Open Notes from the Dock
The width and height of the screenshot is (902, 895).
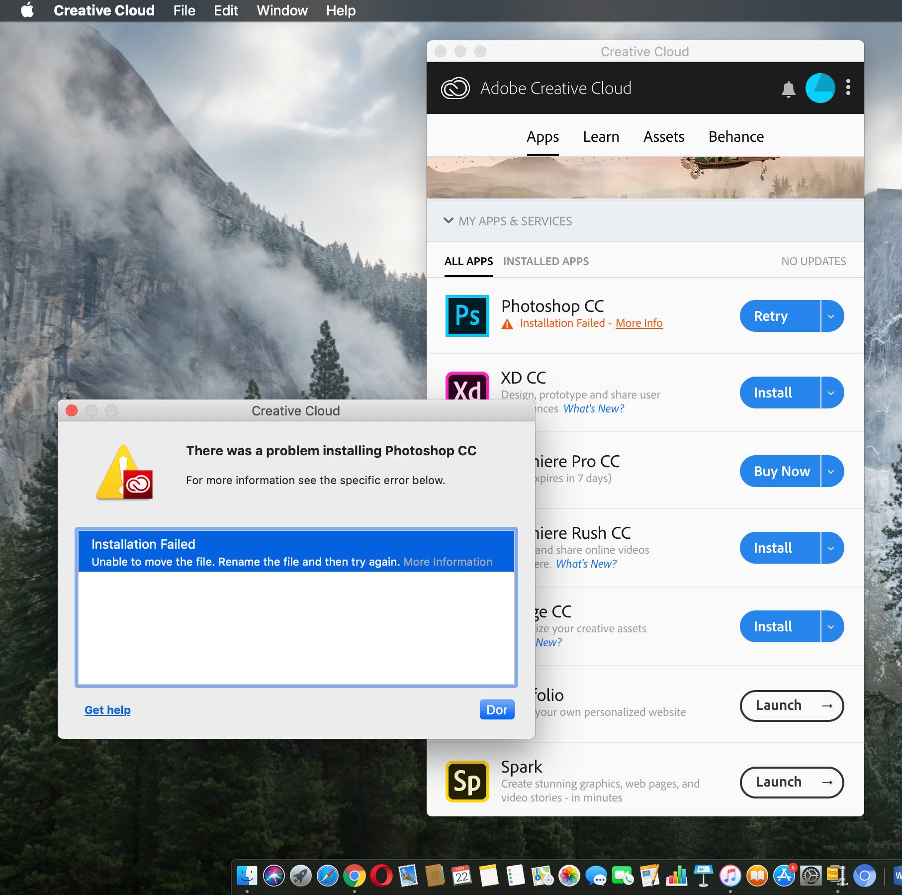(x=489, y=876)
